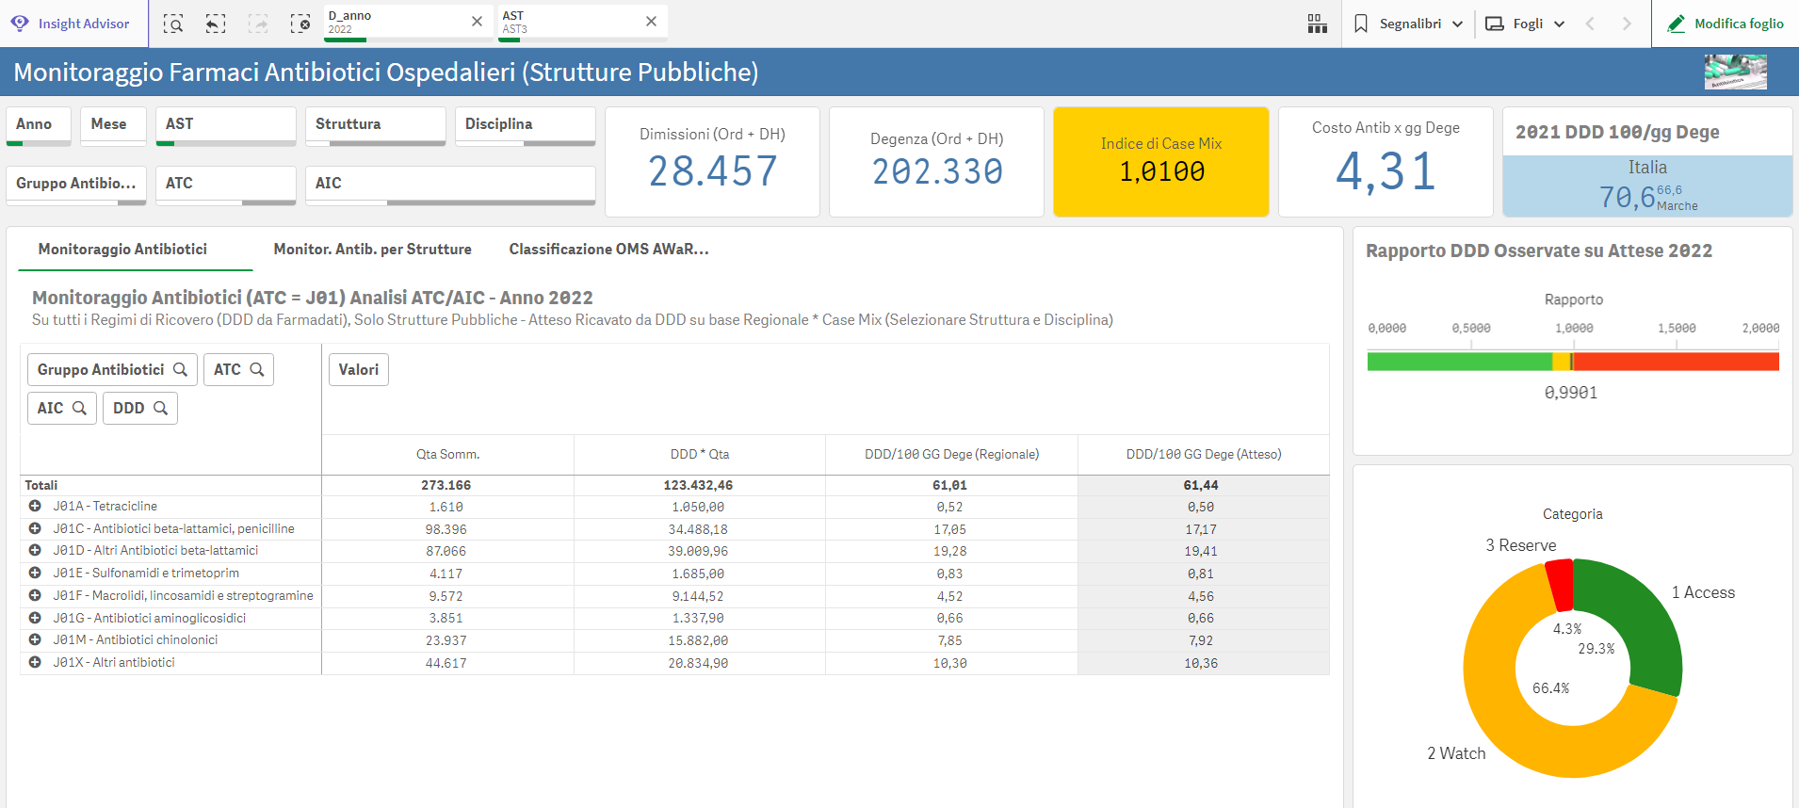Search the AIC pivot dimension
The image size is (1799, 808).
tap(79, 409)
